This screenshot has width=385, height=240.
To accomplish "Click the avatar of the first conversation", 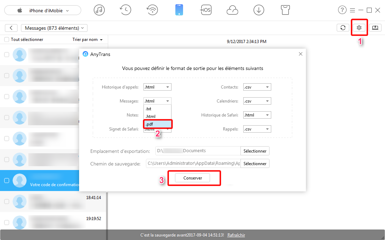I will point(19,55).
